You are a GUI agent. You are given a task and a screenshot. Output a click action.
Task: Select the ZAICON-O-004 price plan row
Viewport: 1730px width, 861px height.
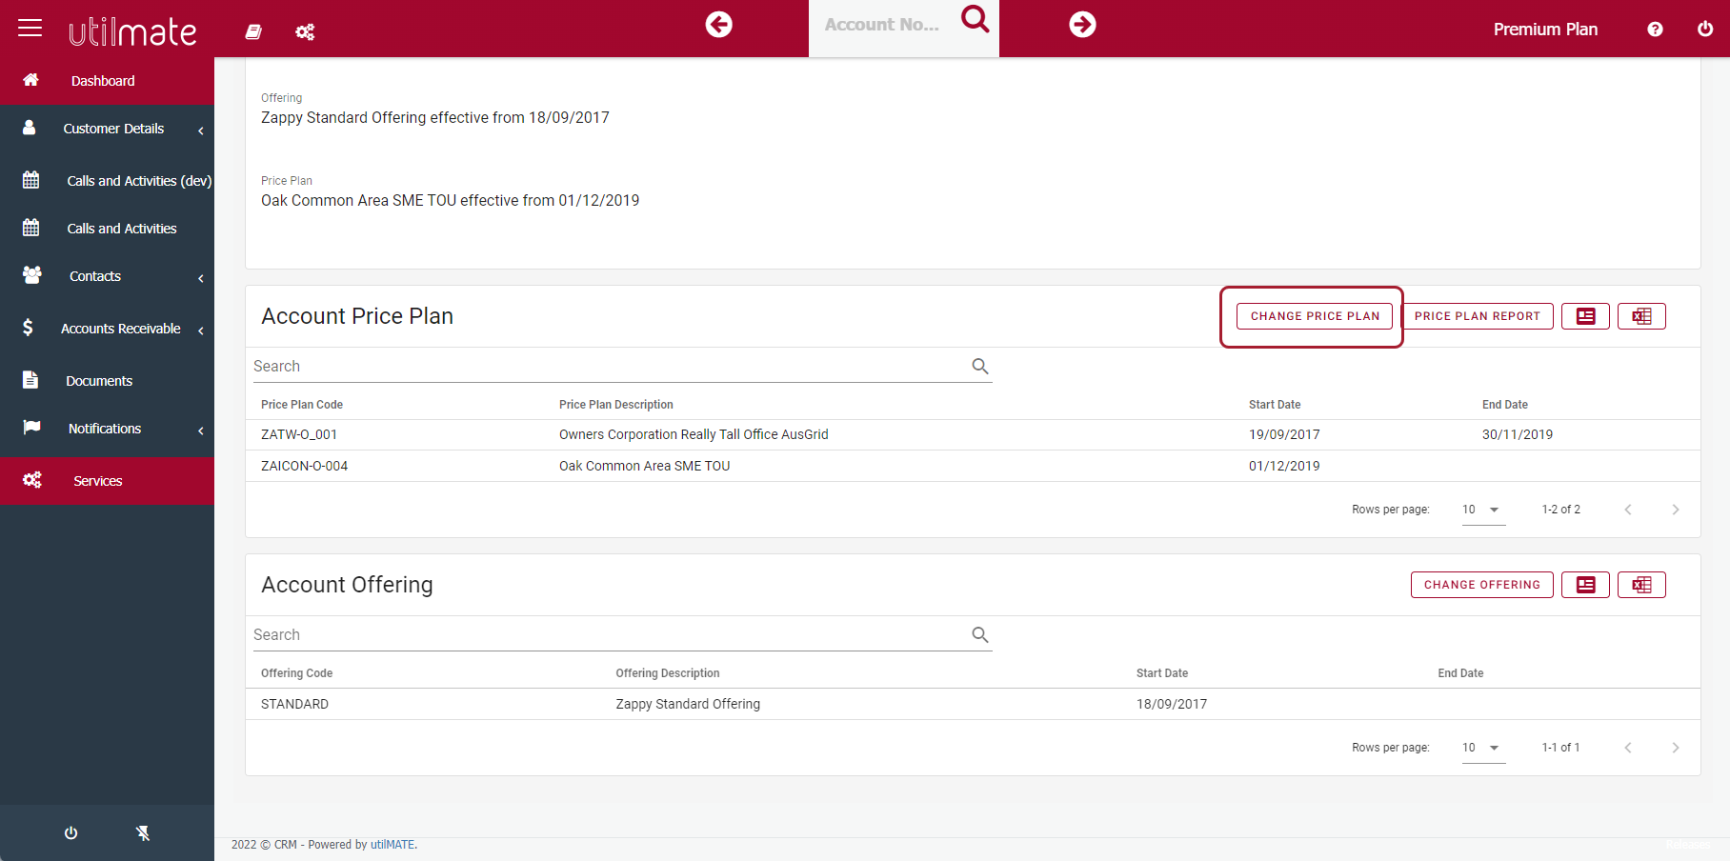(x=973, y=467)
